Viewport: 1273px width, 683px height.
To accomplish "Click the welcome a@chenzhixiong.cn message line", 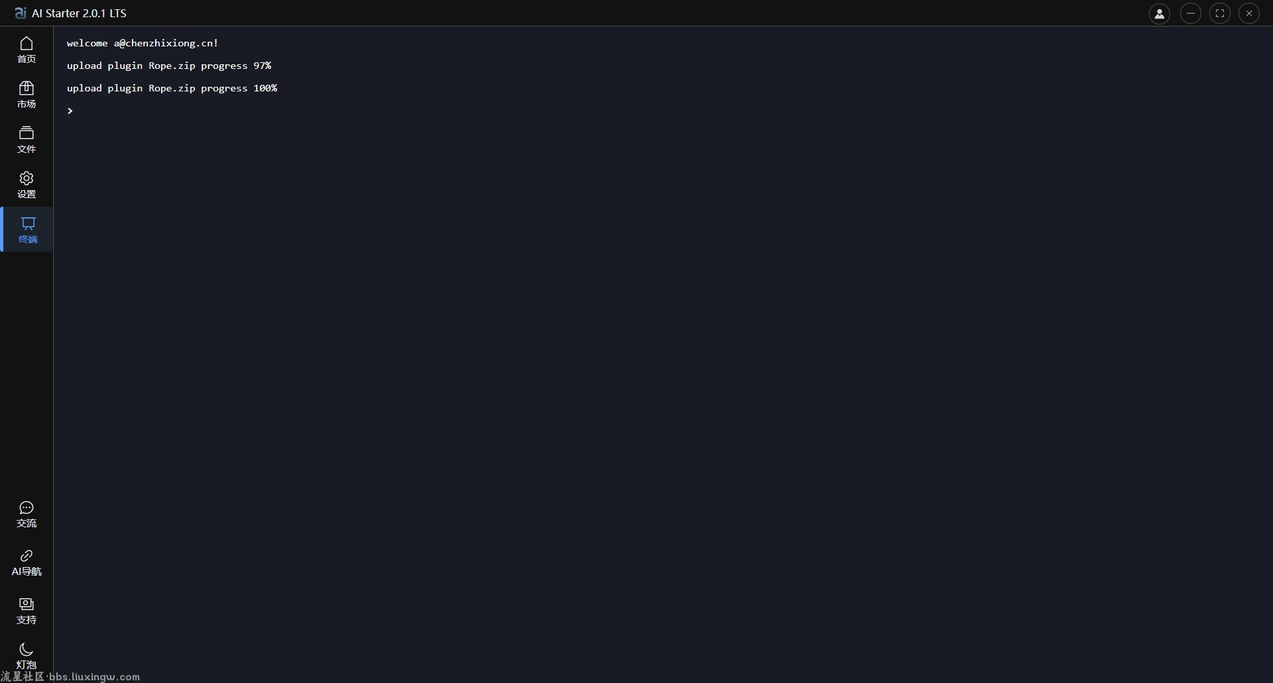I will pos(143,43).
